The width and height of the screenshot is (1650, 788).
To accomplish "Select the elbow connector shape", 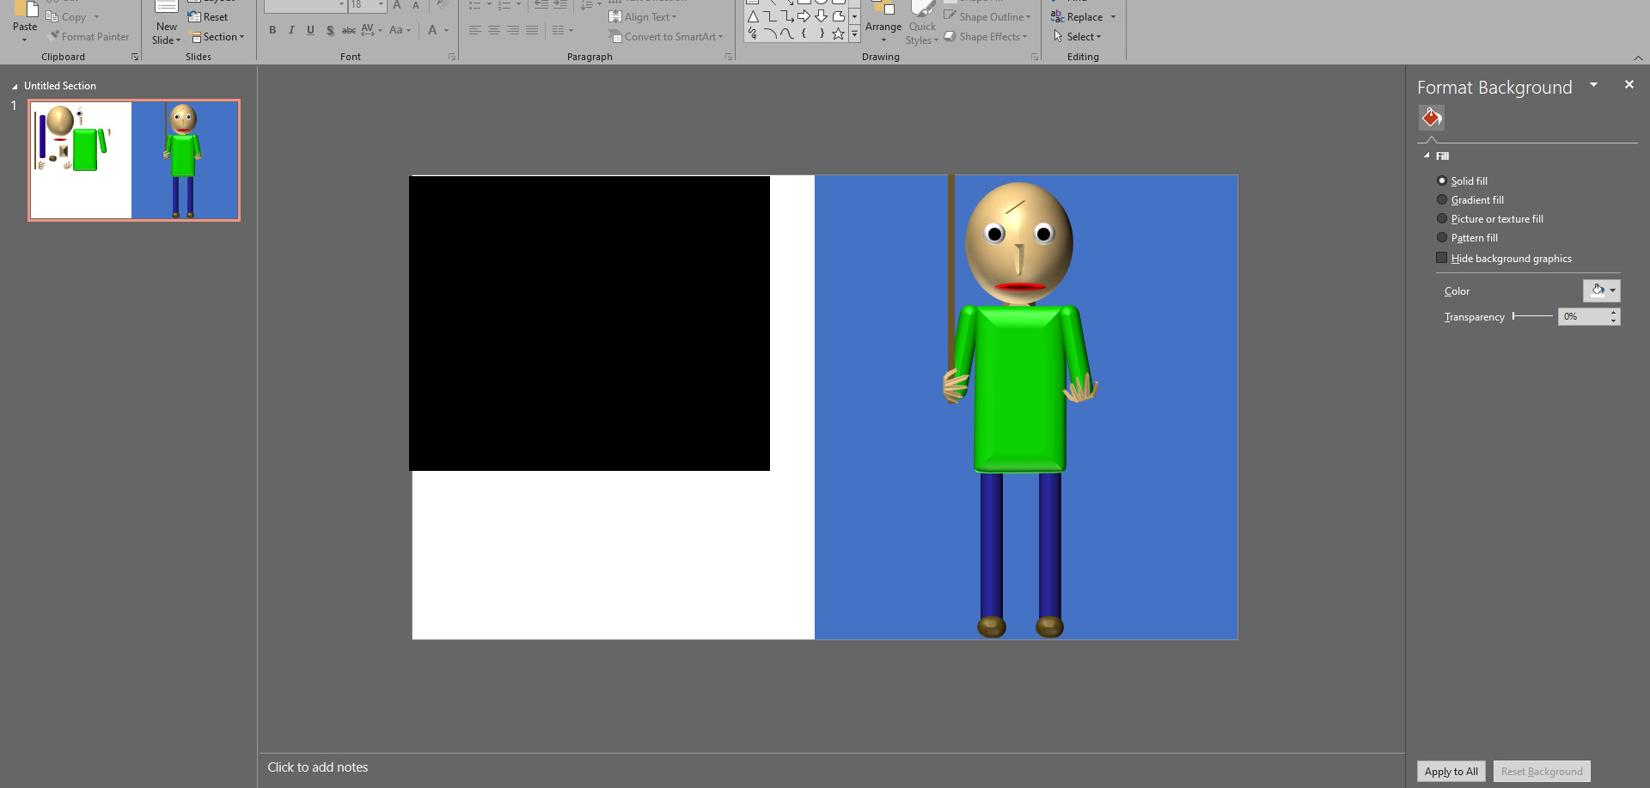I will pos(770,16).
